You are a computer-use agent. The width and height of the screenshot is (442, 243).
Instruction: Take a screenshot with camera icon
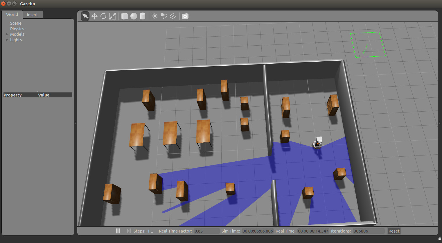185,16
